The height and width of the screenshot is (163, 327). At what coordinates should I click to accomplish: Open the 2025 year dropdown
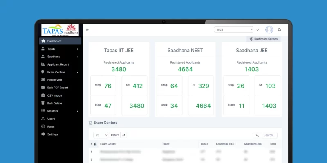coord(233,30)
